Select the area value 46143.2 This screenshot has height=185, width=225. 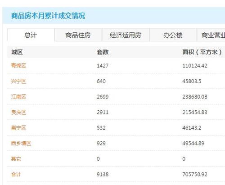tap(192, 128)
